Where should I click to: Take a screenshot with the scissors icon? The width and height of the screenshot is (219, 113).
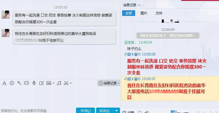(x=66, y=83)
